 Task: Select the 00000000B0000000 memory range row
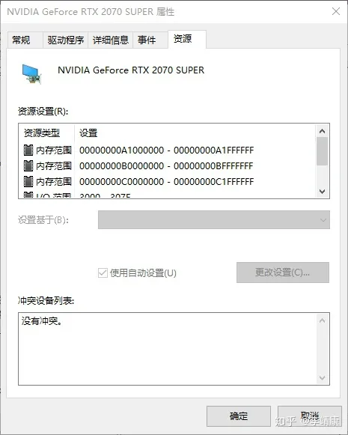tap(167, 166)
